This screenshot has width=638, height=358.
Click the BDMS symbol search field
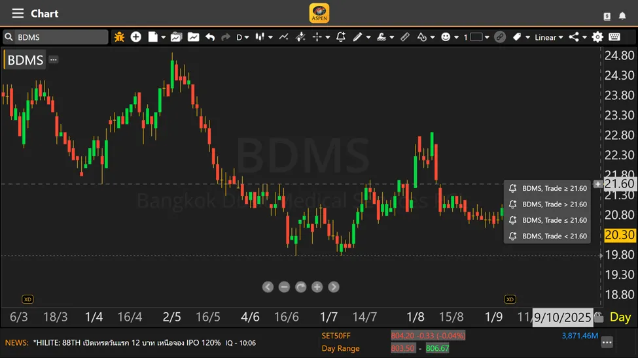(56, 37)
